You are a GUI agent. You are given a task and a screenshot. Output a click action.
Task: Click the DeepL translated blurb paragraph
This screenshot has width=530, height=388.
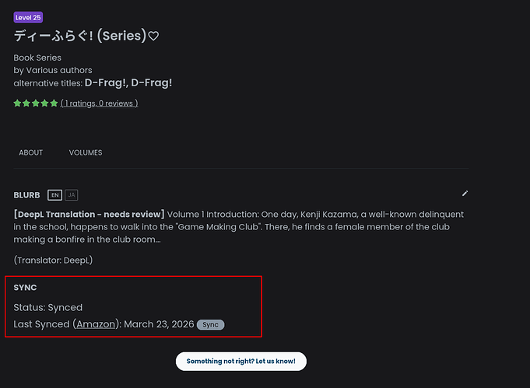coord(239,227)
